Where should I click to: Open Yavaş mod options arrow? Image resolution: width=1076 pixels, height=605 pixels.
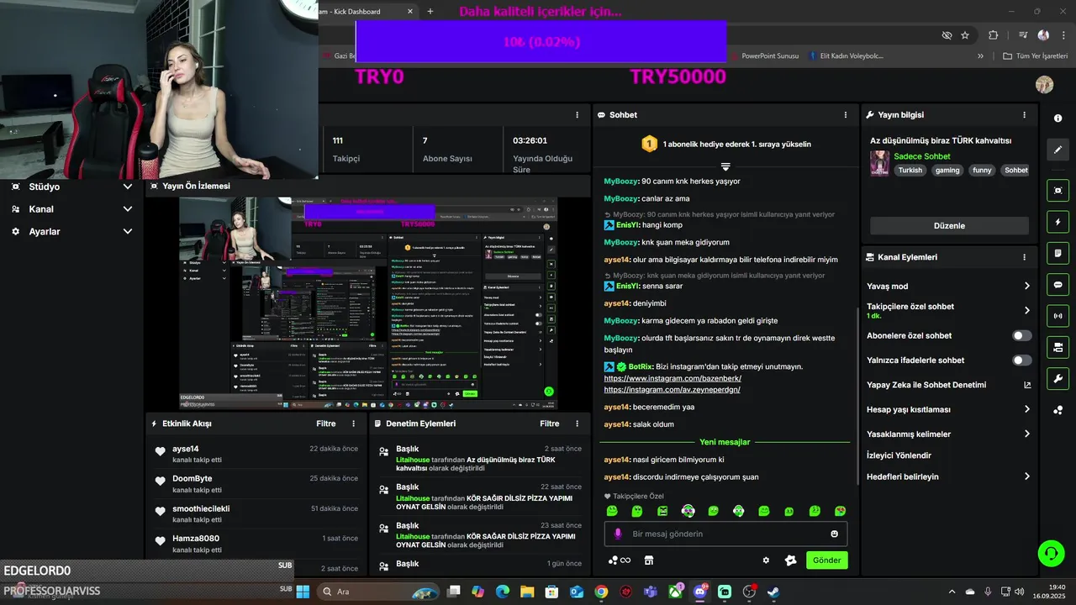tap(1026, 287)
